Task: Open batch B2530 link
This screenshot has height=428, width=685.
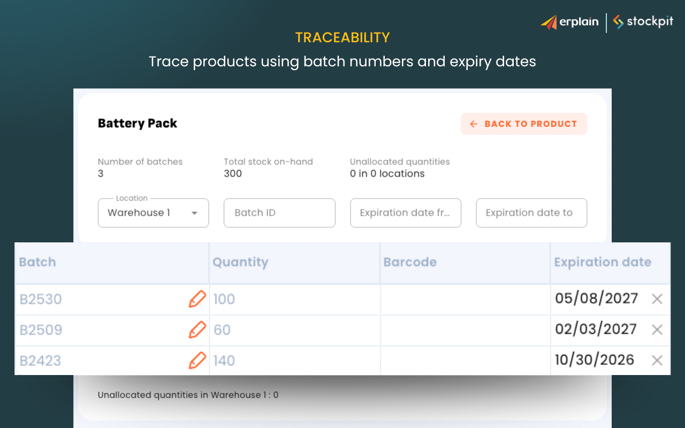Action: coord(41,299)
